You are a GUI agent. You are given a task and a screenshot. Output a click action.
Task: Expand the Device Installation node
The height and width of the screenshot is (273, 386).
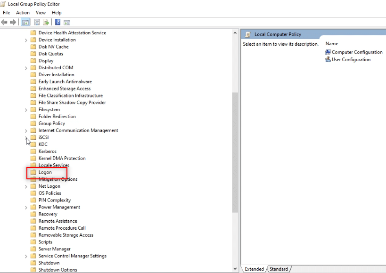26,40
